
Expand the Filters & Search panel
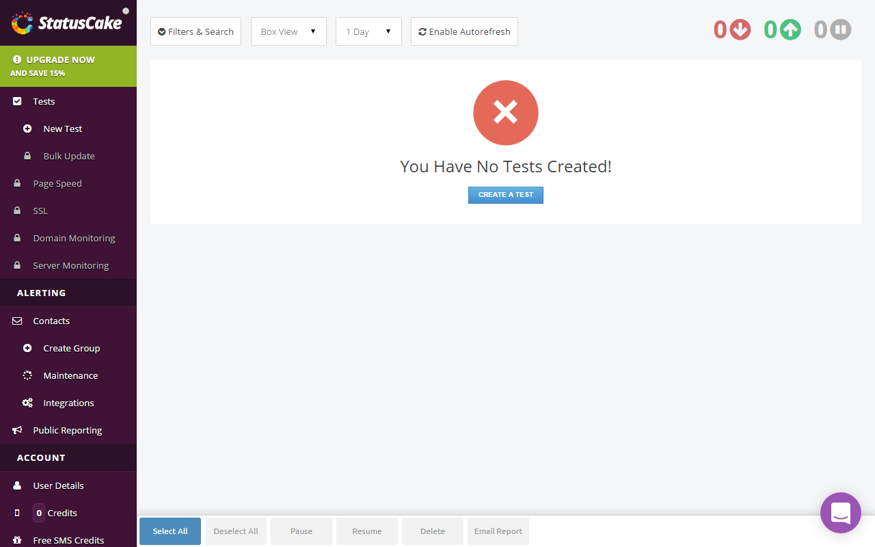(196, 31)
